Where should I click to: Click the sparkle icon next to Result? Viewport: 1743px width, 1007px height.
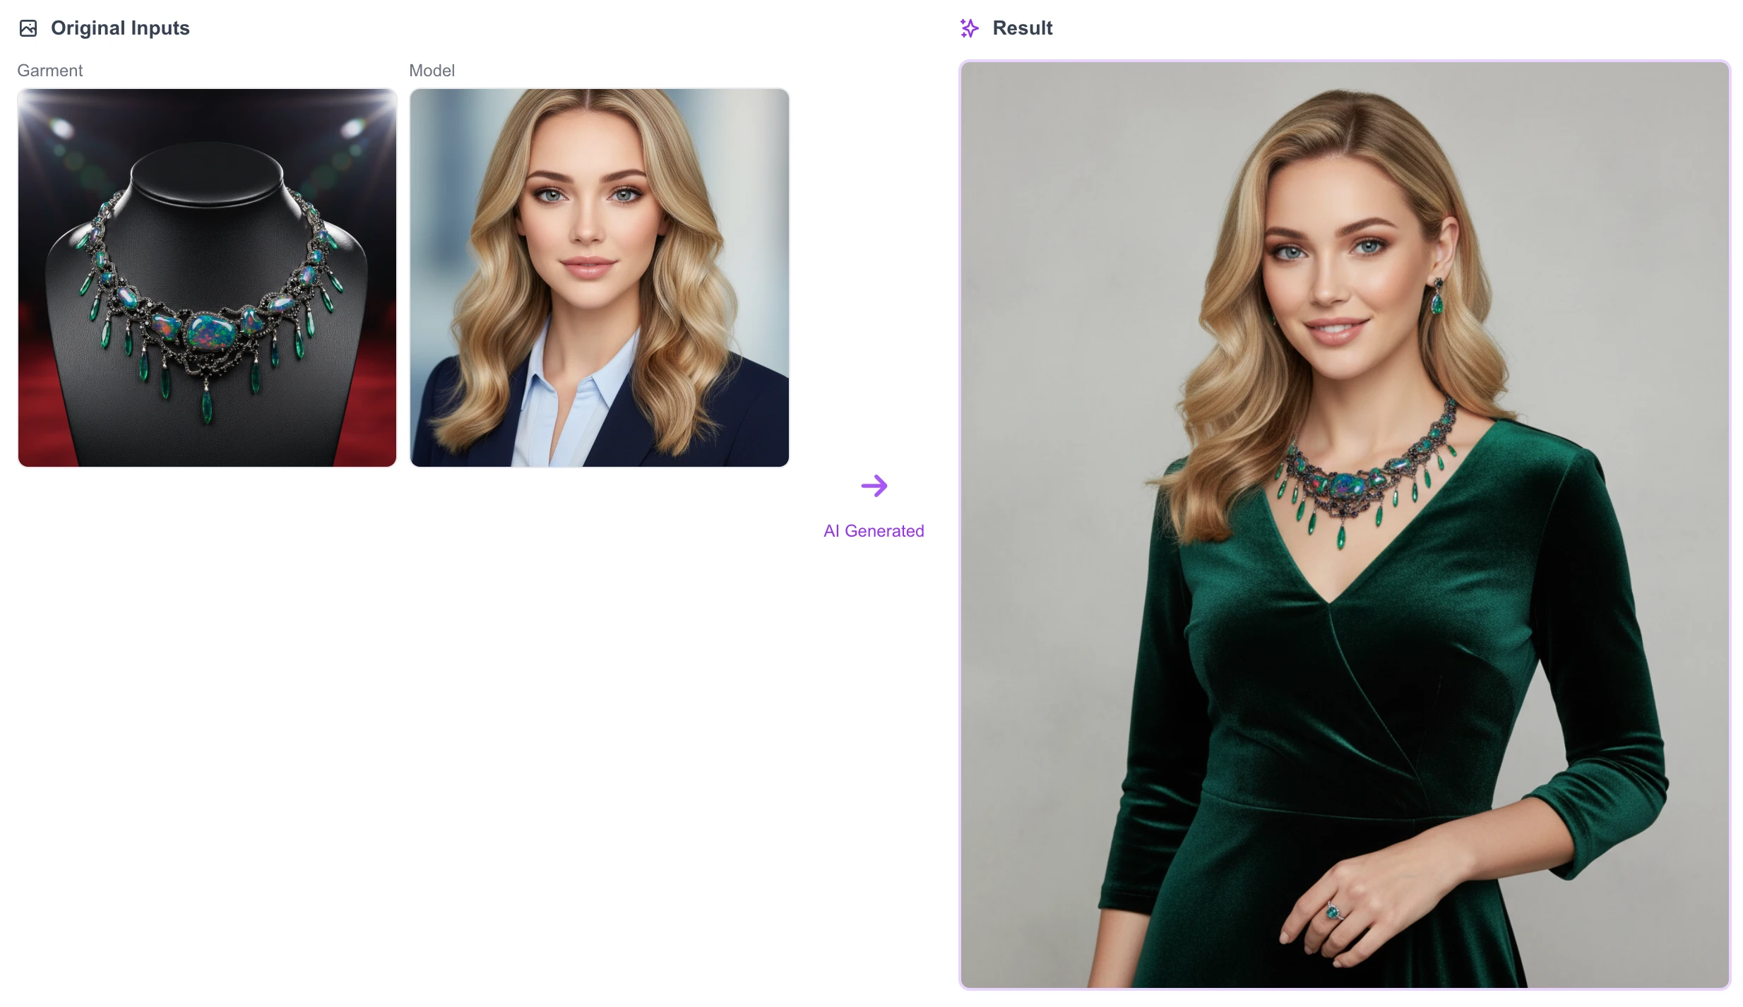click(969, 28)
